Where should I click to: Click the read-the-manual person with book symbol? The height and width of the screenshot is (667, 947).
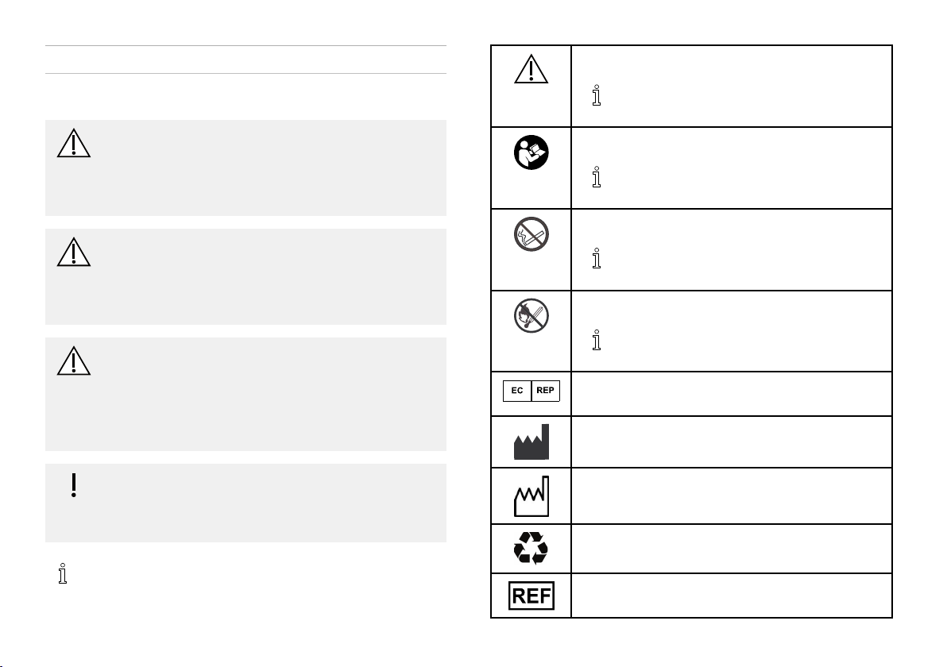531,152
